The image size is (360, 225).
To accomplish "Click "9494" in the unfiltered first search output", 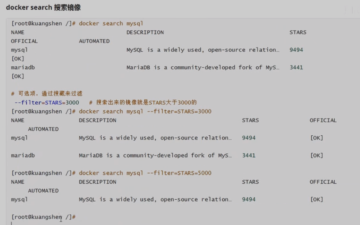I will tap(296, 50).
